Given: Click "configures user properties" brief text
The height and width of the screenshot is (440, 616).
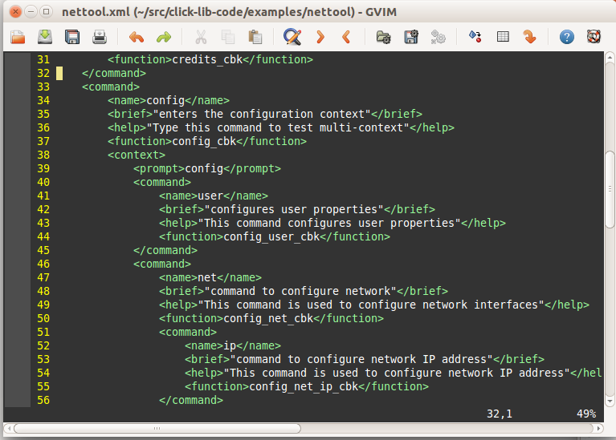Looking at the screenshot, I should [294, 209].
